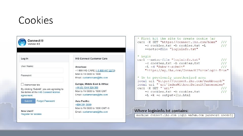Click the "Cookies" slide title
Screen dimensions: 243x136
[36, 20]
